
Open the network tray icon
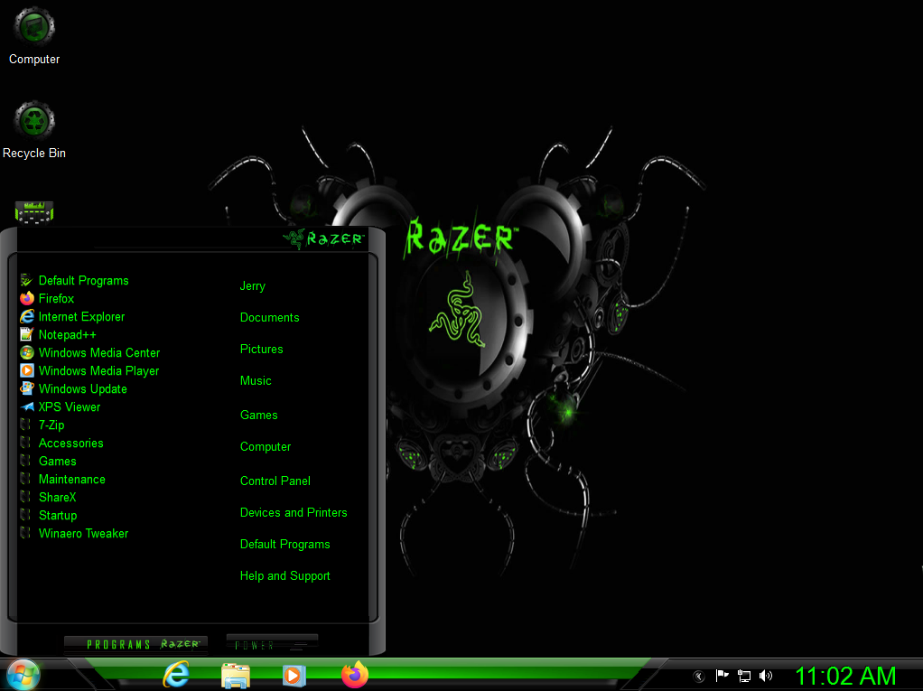[744, 676]
